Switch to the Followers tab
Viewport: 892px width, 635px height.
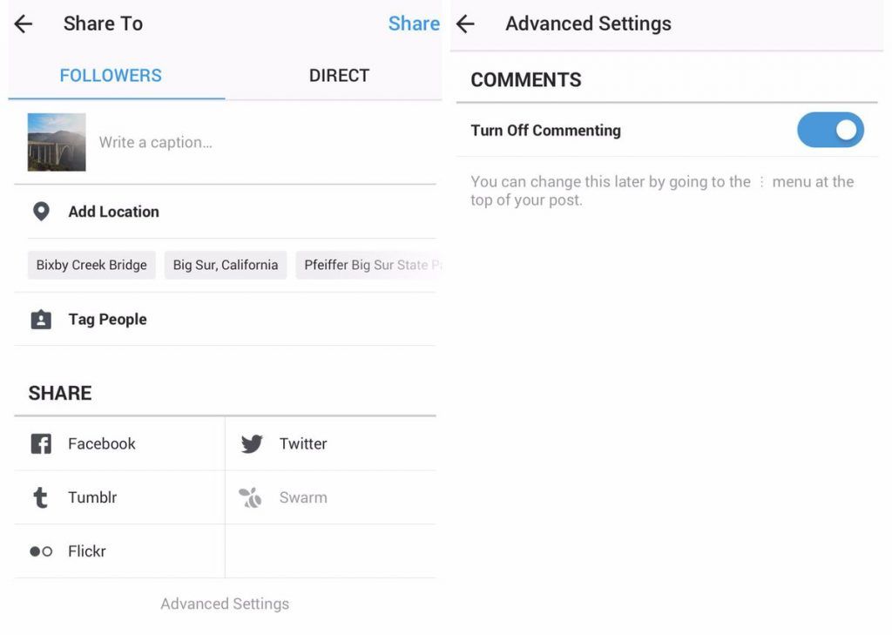point(111,76)
